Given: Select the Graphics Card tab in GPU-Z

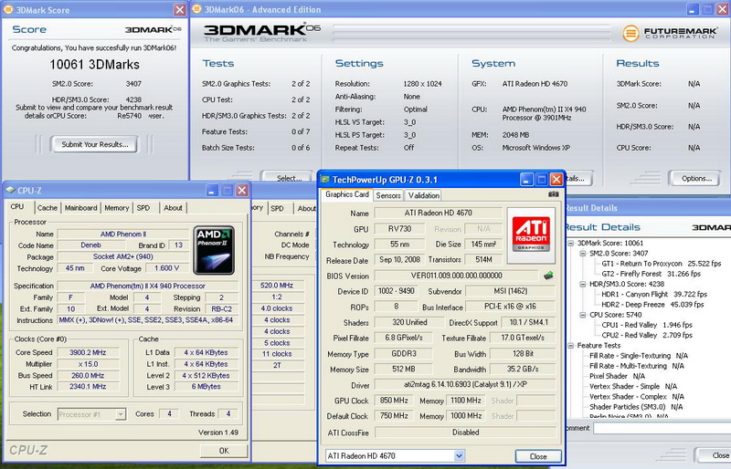Looking at the screenshot, I should [347, 194].
